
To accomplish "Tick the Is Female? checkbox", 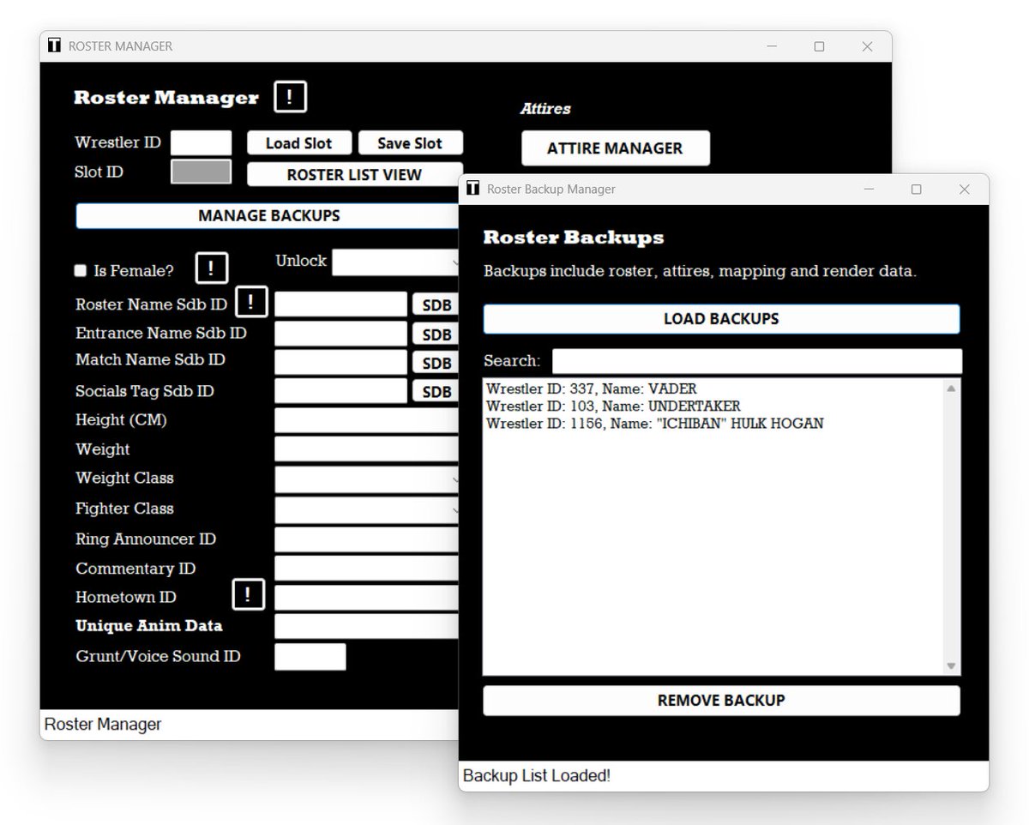I will [x=81, y=271].
